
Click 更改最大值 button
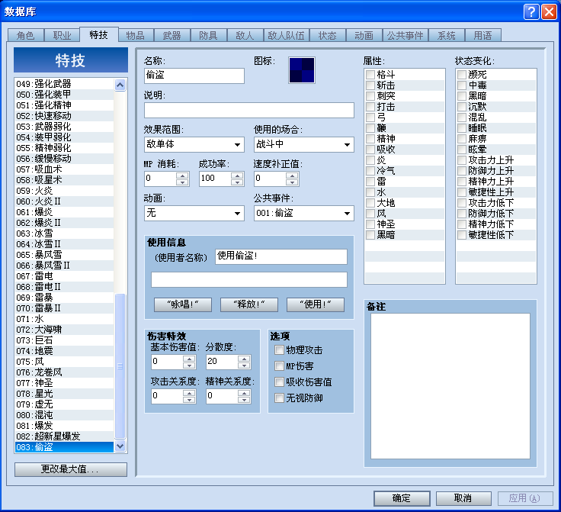pos(71,469)
